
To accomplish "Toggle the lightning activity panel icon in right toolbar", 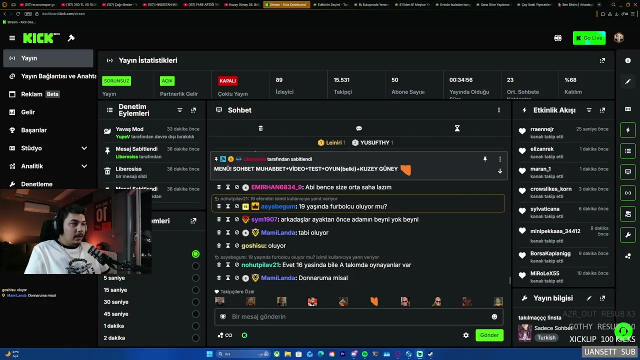I will pyautogui.click(x=628, y=130).
